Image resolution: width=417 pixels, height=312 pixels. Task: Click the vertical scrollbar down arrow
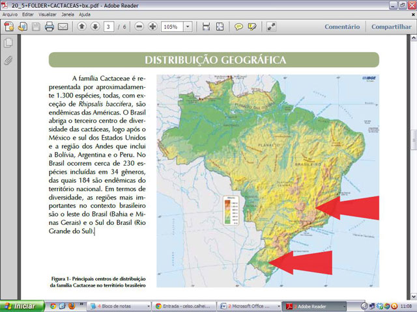pyautogui.click(x=414, y=296)
